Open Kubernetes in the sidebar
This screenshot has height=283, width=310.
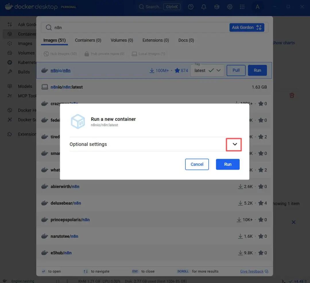(20, 63)
